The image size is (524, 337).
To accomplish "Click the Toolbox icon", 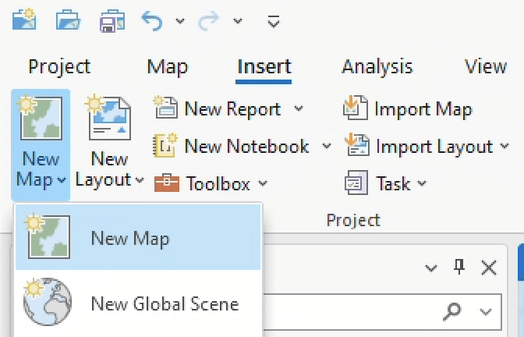I will (167, 184).
